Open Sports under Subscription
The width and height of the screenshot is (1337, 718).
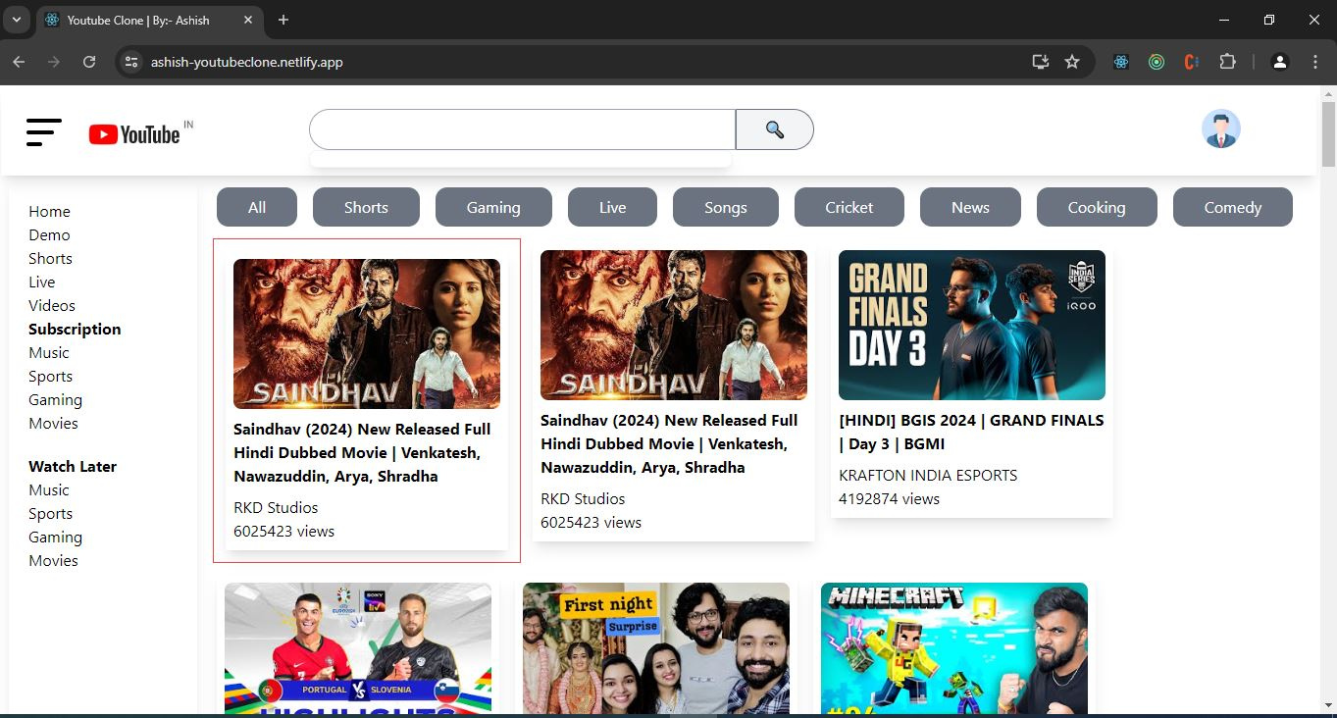point(50,376)
